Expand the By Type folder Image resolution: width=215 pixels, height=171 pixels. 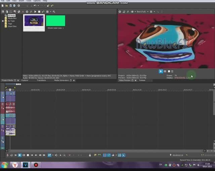tap(3, 21)
